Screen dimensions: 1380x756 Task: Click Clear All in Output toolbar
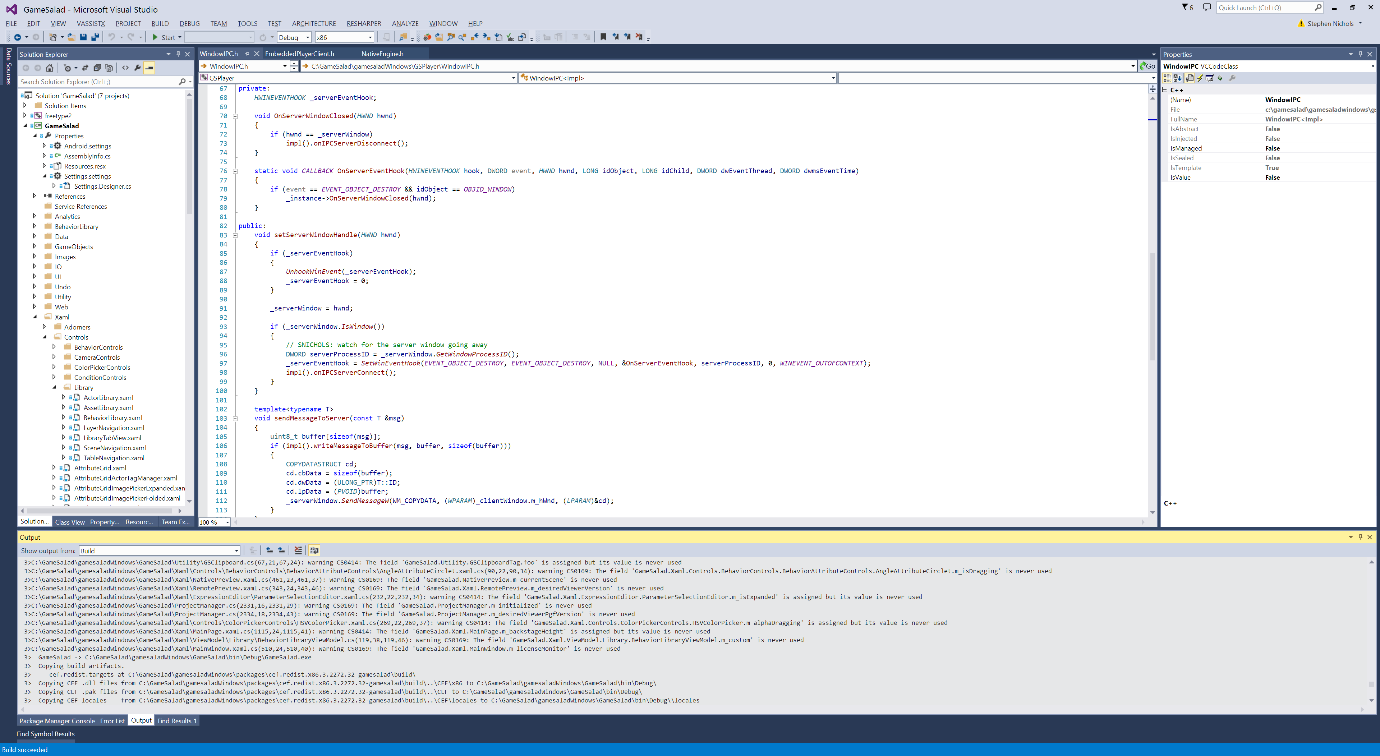(298, 550)
